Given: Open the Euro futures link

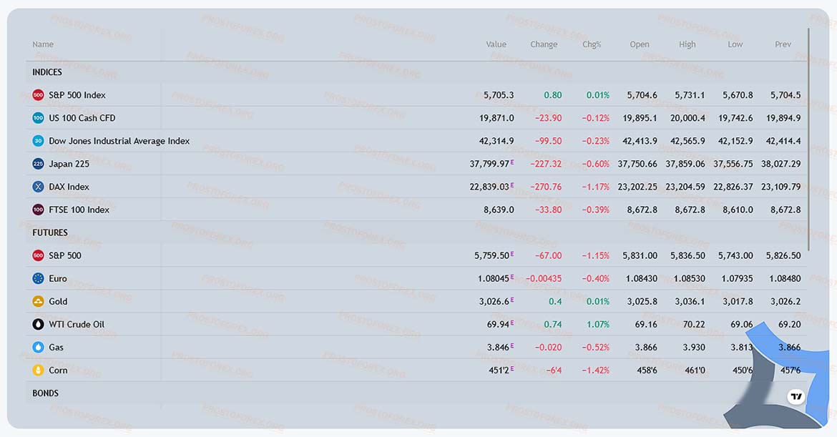Looking at the screenshot, I should point(58,278).
